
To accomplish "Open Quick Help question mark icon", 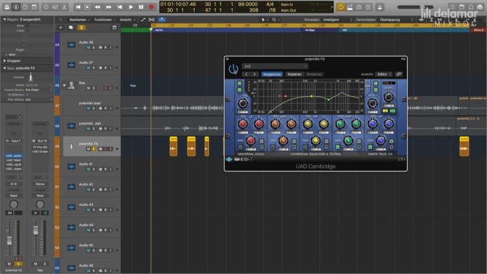I will (25, 7).
